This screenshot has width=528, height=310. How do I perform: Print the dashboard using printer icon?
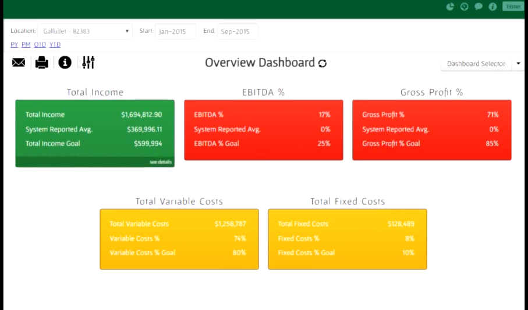(x=42, y=63)
